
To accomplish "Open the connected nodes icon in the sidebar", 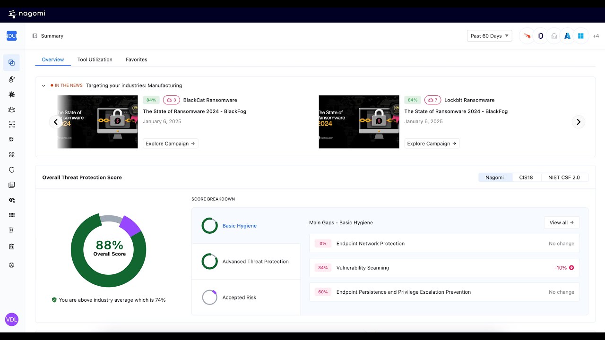I will pyautogui.click(x=12, y=125).
